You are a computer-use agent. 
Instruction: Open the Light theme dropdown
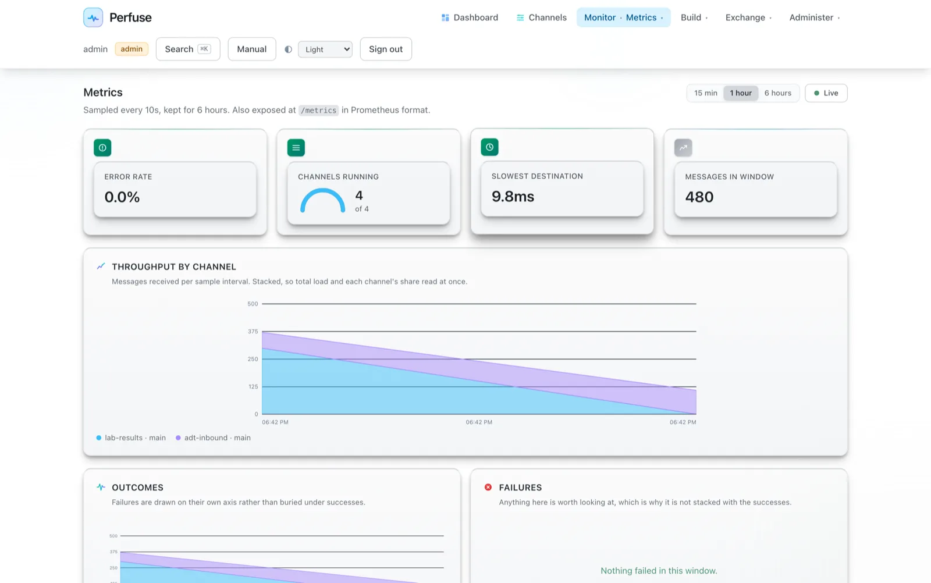coord(325,49)
